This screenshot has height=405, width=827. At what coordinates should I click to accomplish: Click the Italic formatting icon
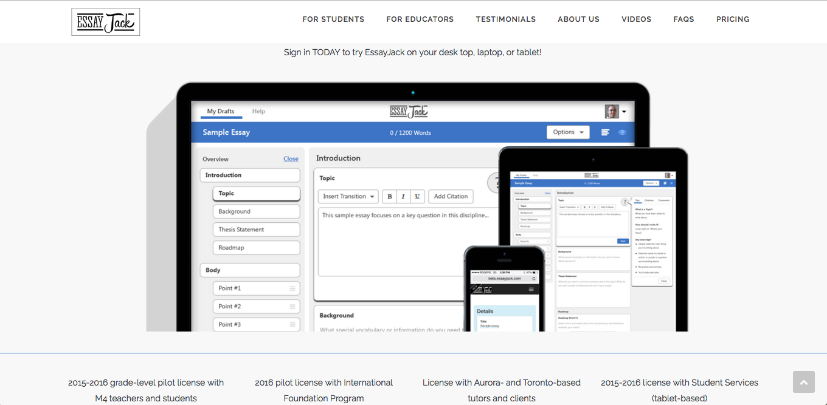[x=403, y=197]
